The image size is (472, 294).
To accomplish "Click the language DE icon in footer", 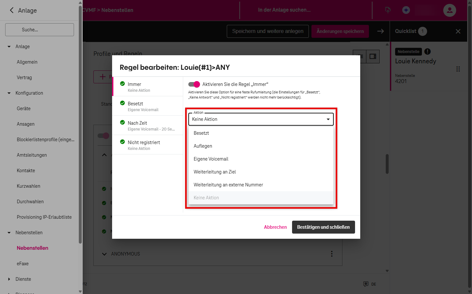I will click(366, 284).
